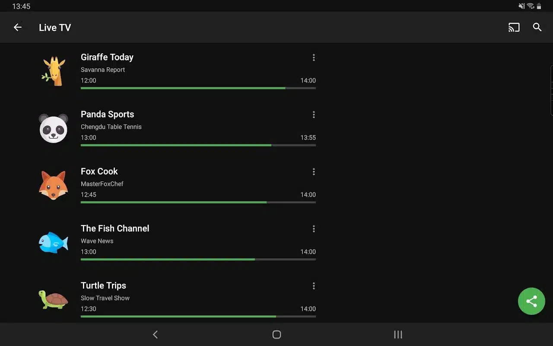Open the Giraffe Today channel title
The width and height of the screenshot is (553, 346).
(107, 57)
